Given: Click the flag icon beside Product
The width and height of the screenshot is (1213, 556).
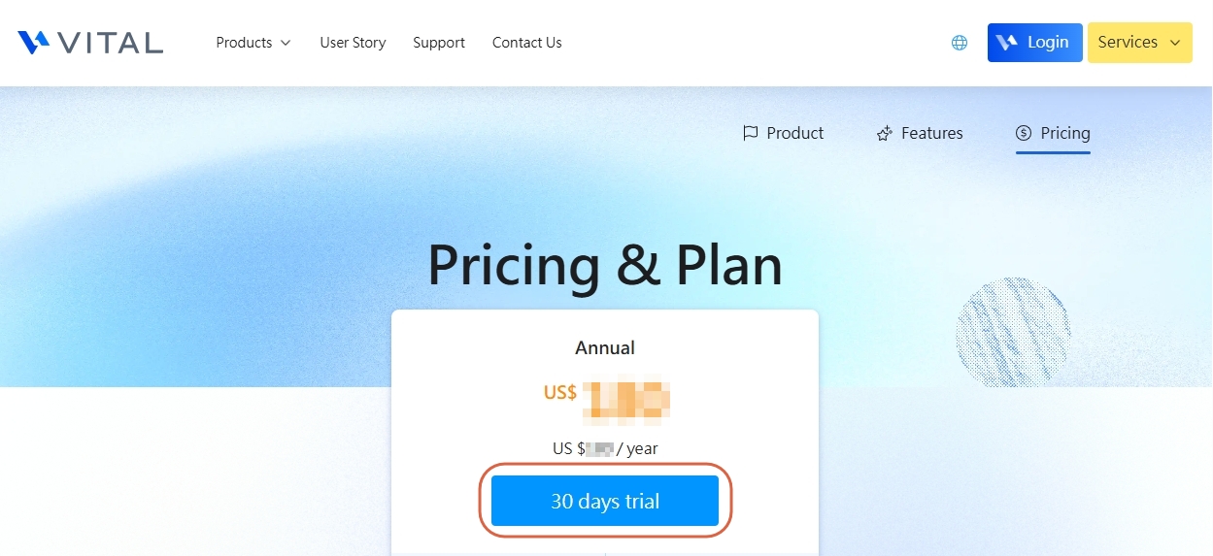Looking at the screenshot, I should click(x=750, y=134).
